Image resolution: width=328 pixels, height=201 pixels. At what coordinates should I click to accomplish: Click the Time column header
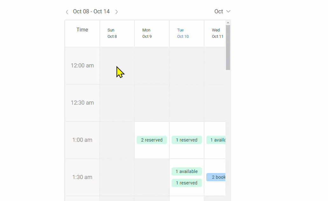(x=82, y=30)
